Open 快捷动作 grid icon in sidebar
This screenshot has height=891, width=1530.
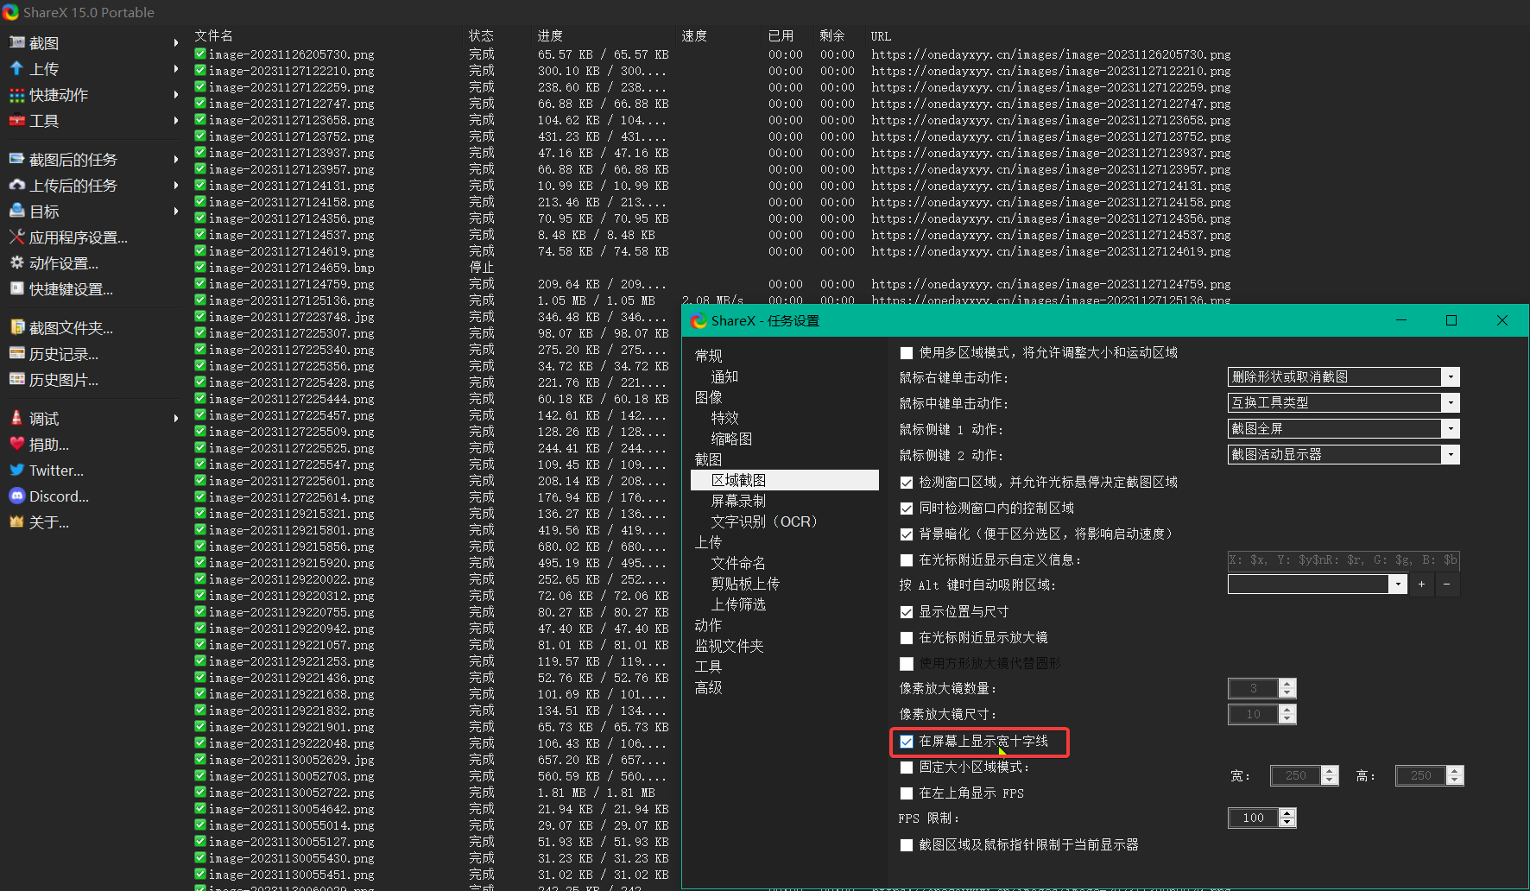(x=16, y=94)
